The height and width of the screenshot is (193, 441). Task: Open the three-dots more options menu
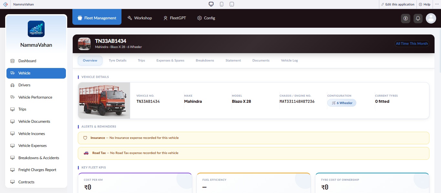click(x=437, y=4)
